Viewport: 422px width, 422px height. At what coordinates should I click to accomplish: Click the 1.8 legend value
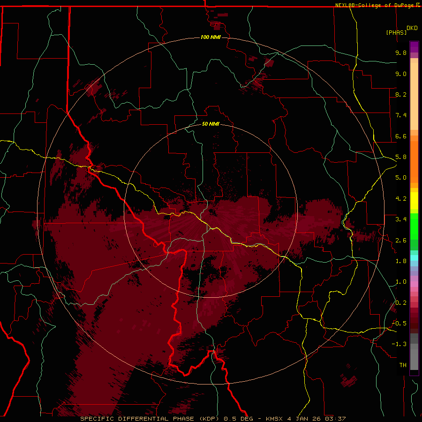401,261
